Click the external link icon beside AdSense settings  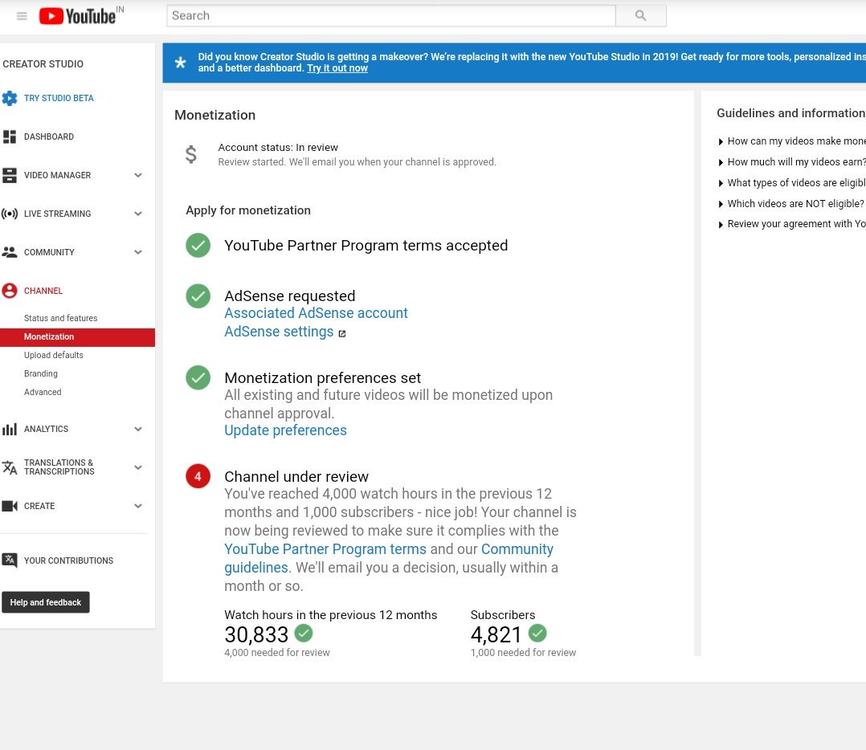[x=342, y=333]
